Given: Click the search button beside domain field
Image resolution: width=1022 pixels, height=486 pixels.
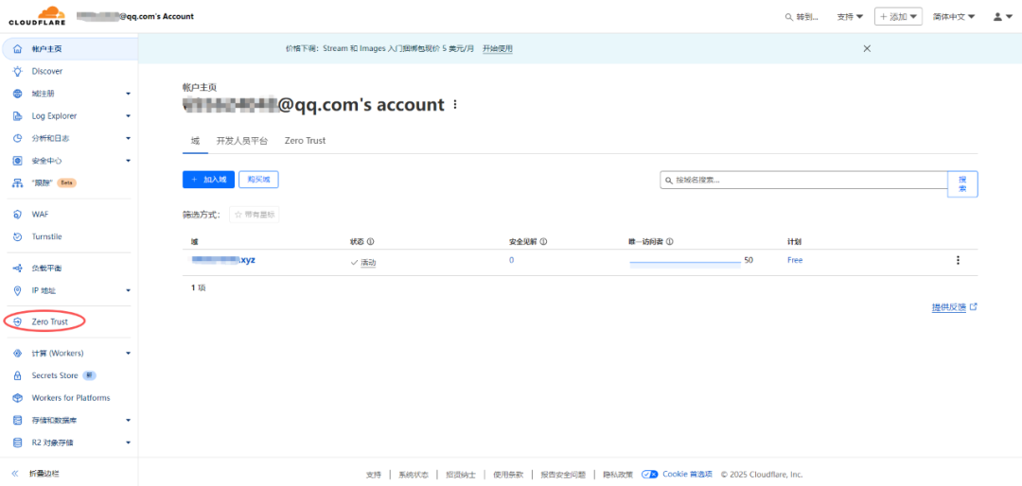Looking at the screenshot, I should point(962,184).
